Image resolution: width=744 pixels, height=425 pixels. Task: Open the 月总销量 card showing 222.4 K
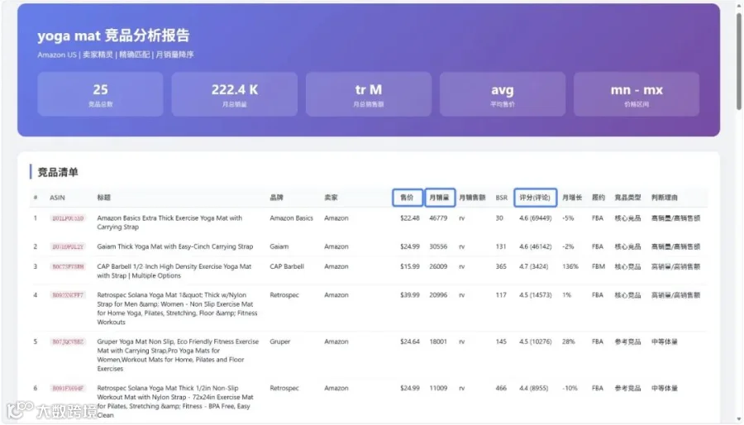pos(235,94)
